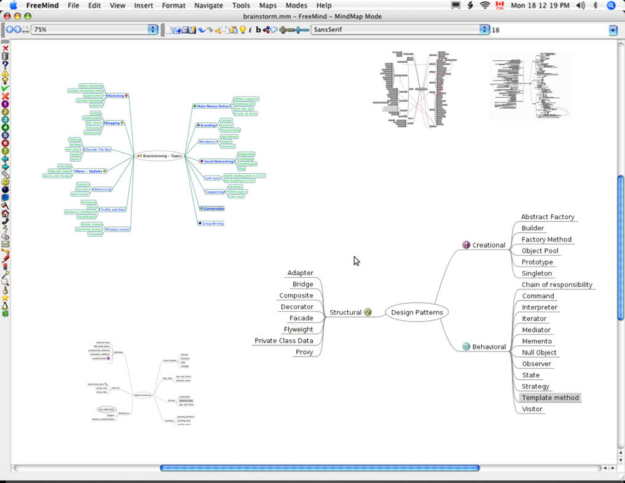Open the File menu
Viewport: 625px width, 483px height.
pos(73,6)
